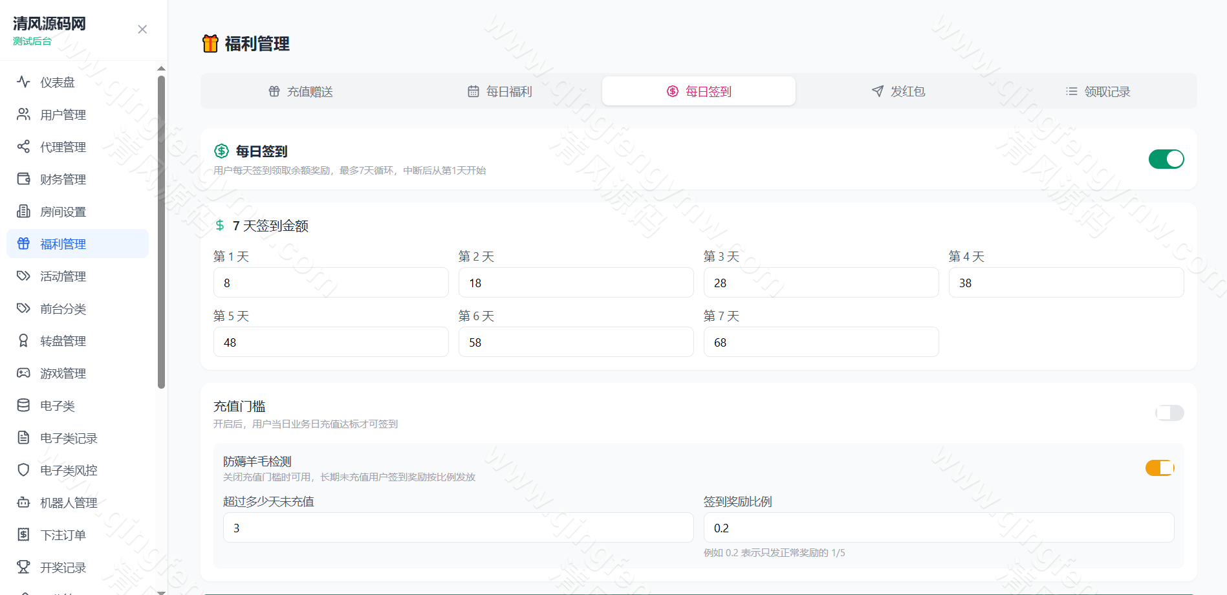The image size is (1227, 595).
Task: Click the 超过多少天未充值 input field
Action: point(459,528)
